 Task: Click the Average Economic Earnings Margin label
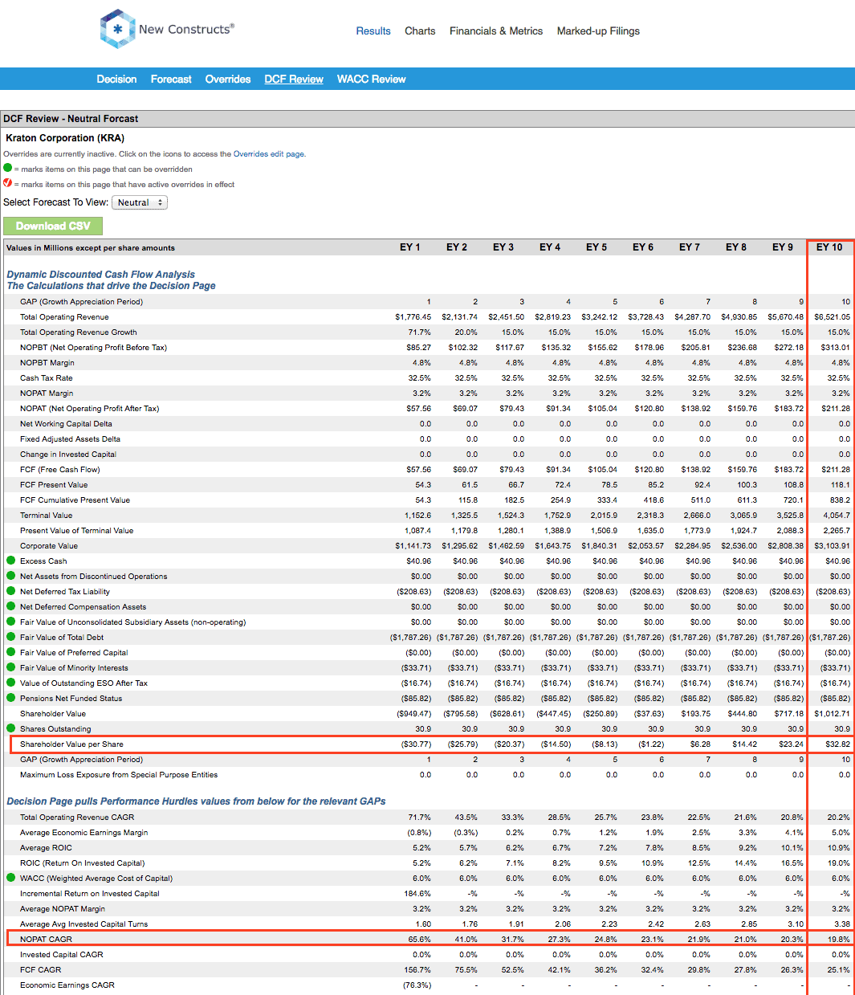pyautogui.click(x=84, y=832)
